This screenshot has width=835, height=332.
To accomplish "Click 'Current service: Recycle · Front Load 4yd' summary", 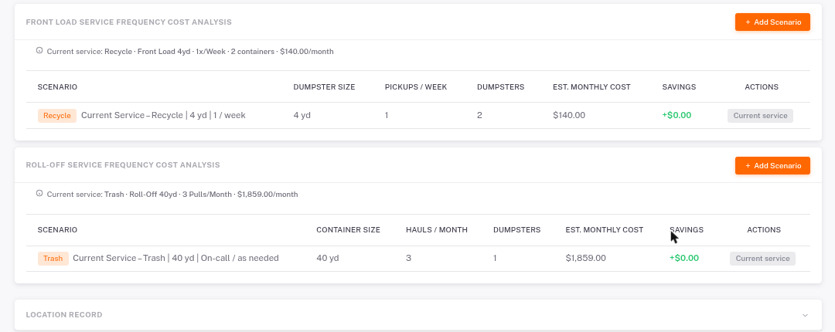I will 190,52.
